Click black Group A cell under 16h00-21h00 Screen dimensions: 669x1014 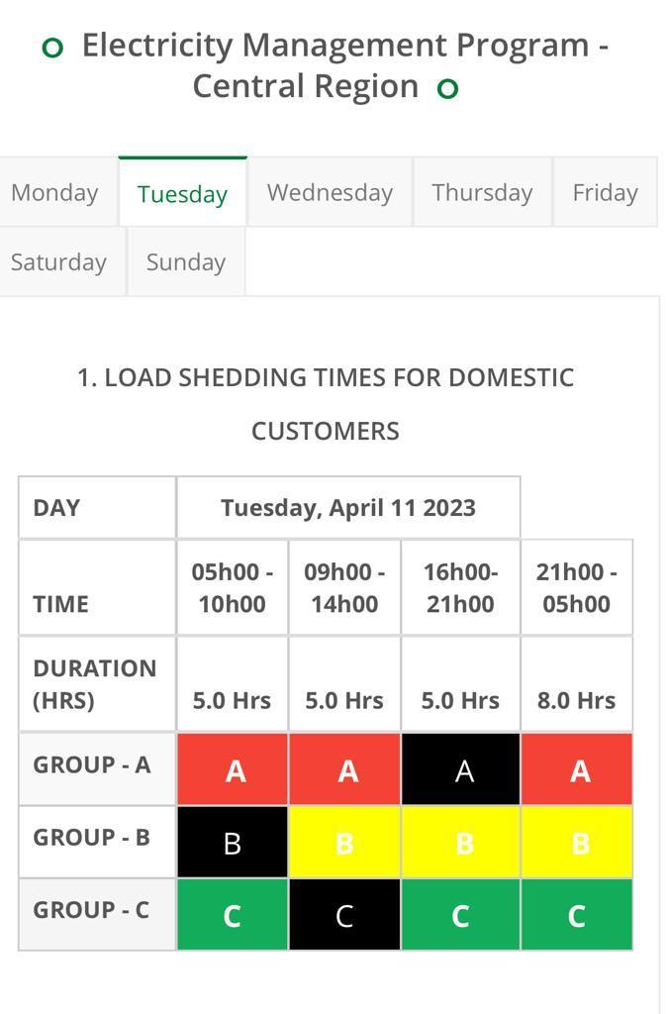coord(461,768)
